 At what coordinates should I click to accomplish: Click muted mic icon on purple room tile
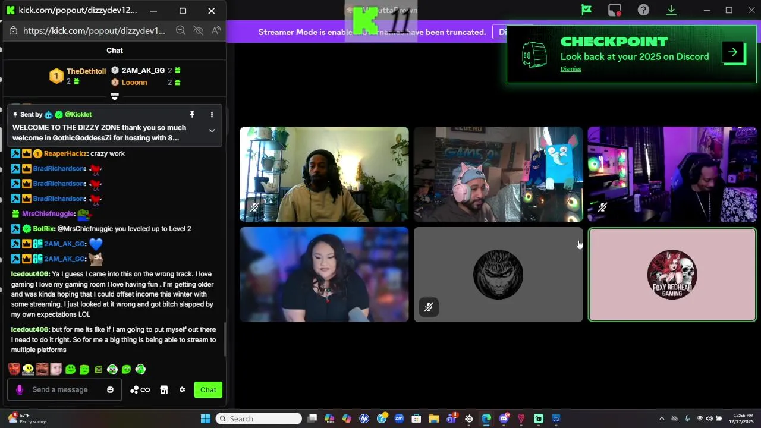coord(602,207)
